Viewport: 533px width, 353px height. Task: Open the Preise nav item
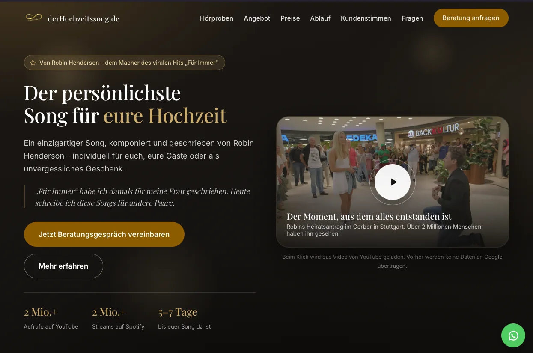point(290,18)
